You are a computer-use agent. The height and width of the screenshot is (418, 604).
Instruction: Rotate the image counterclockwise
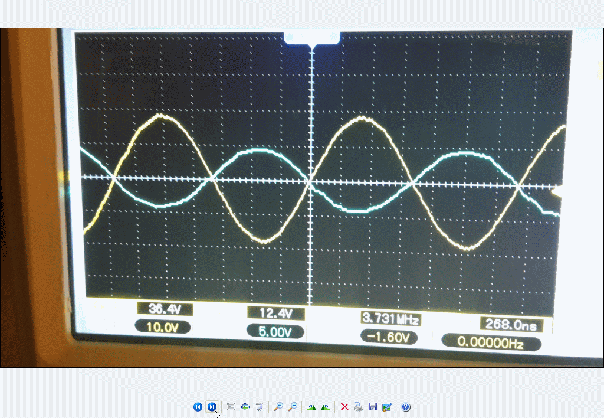pos(325,407)
